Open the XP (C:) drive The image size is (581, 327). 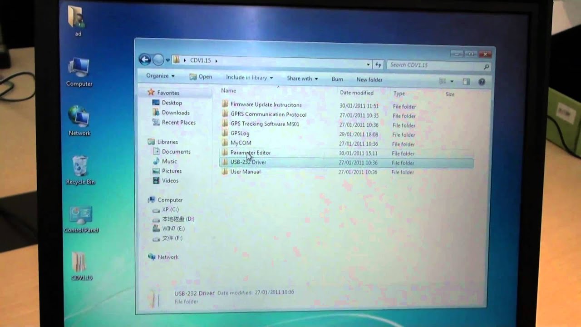pos(170,209)
